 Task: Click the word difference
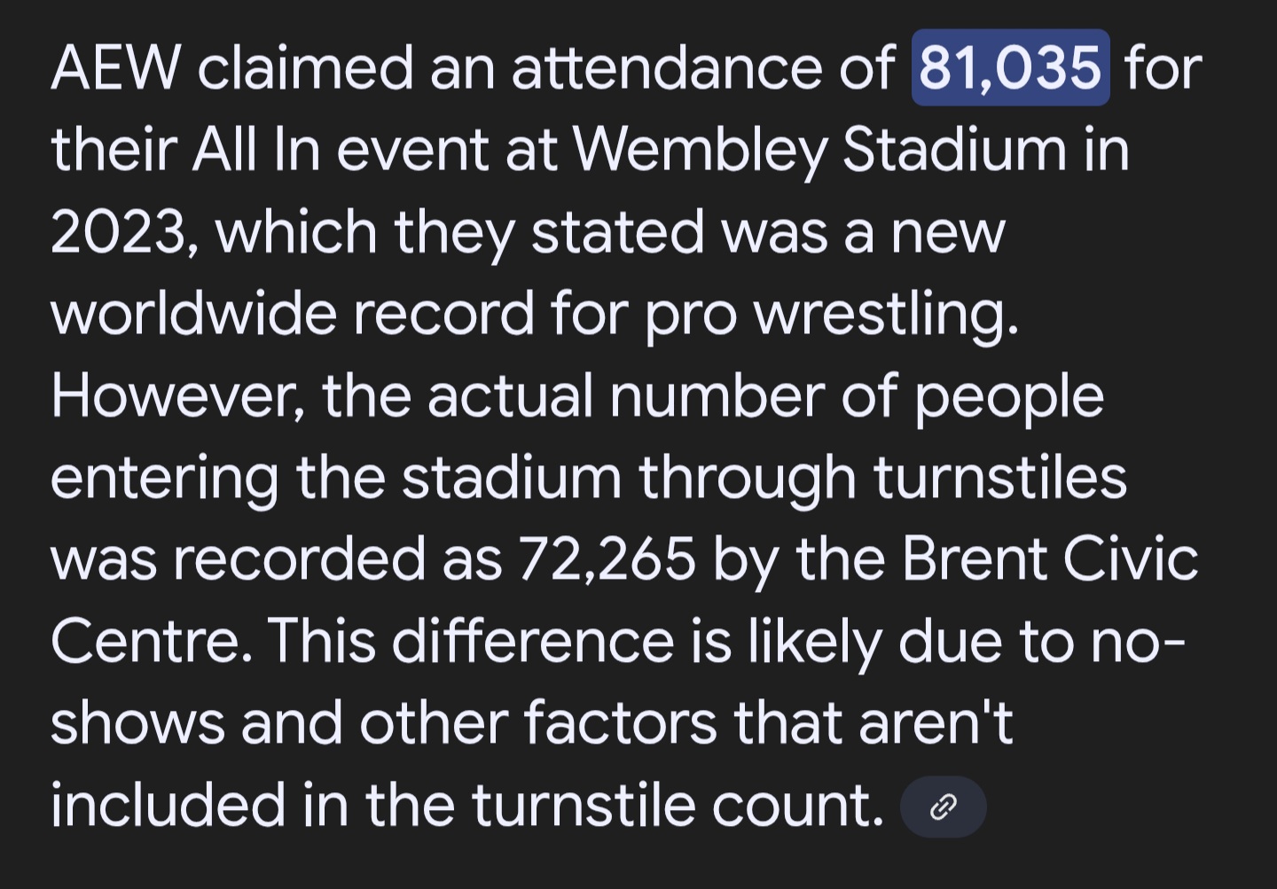(533, 642)
